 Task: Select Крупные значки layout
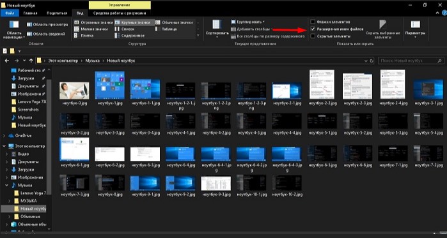(134, 22)
